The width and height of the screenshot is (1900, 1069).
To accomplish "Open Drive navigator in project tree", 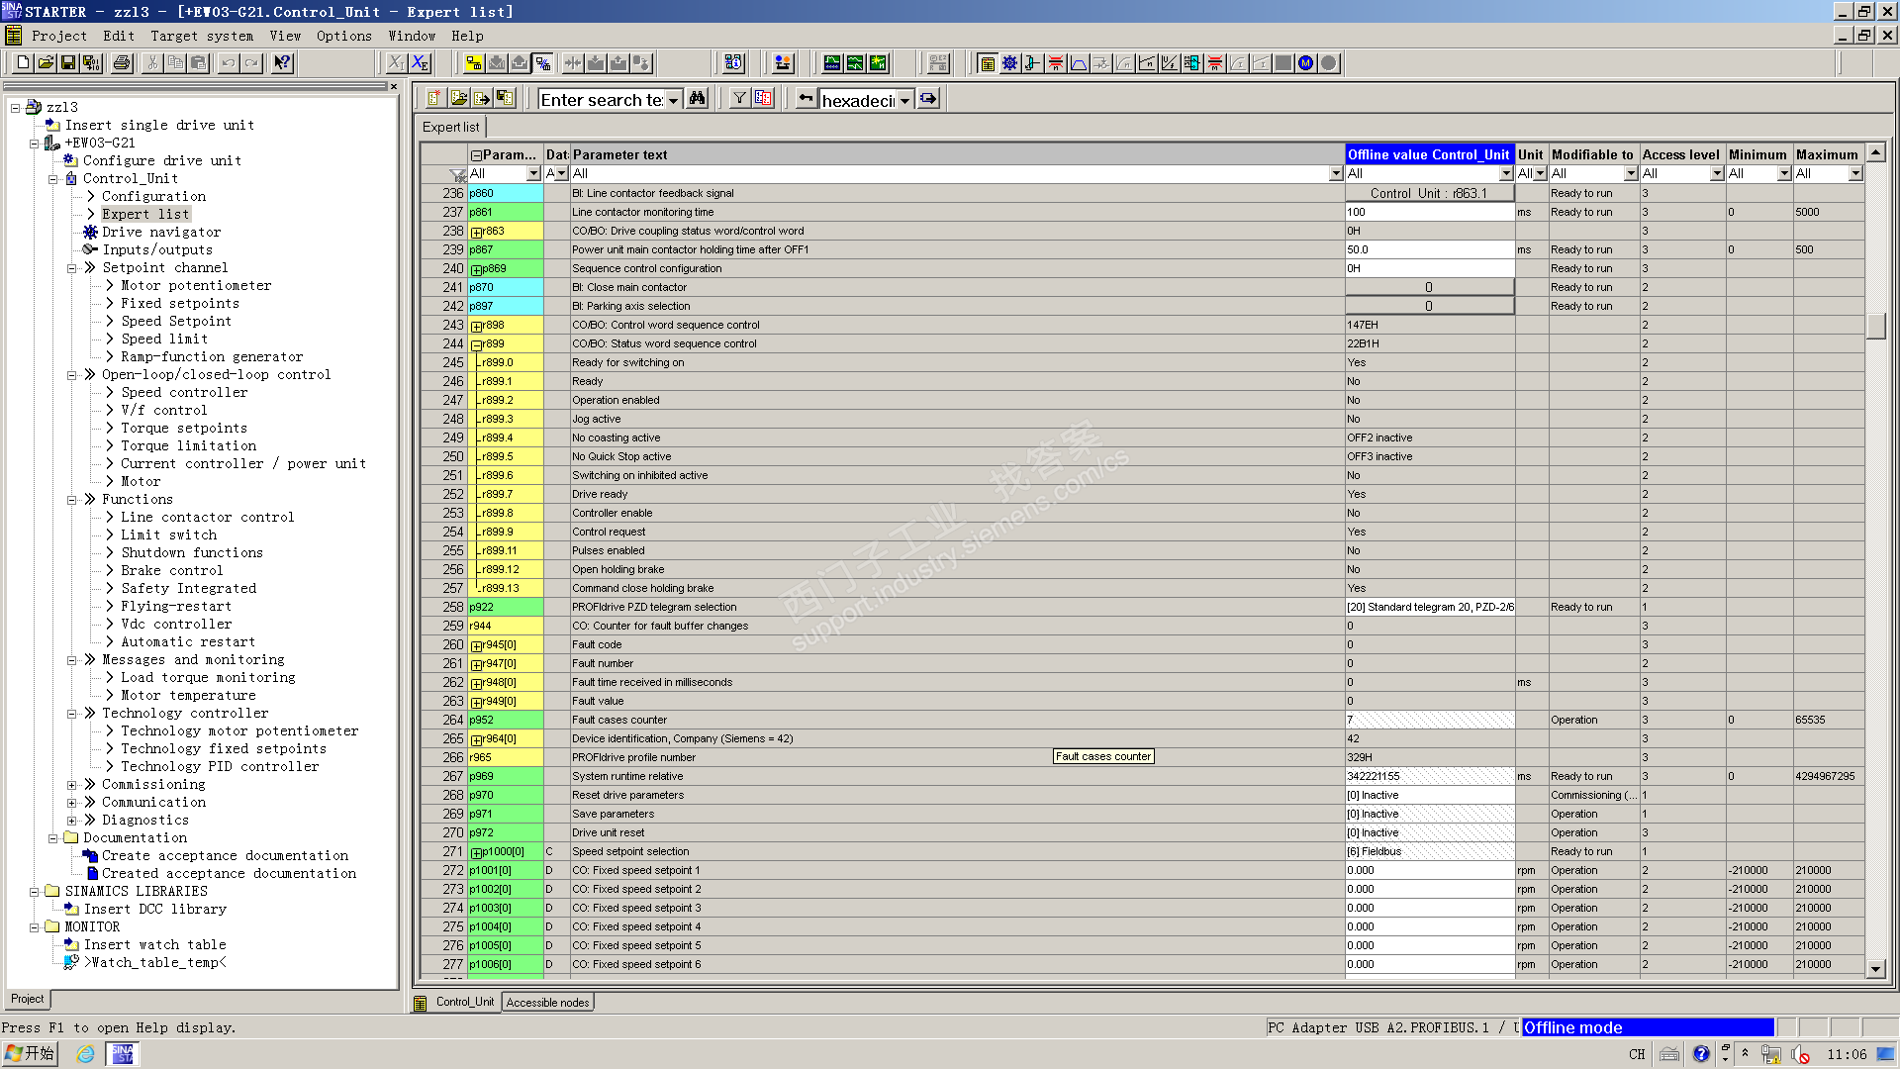I will (161, 232).
